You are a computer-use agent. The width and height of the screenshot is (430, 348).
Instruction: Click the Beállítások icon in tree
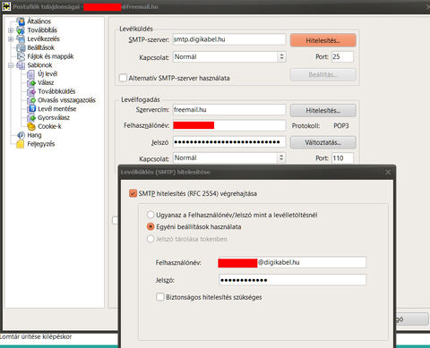(21, 47)
